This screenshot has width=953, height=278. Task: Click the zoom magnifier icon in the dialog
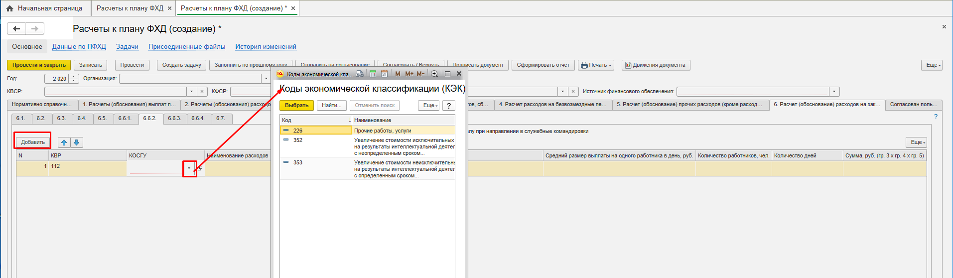(434, 74)
